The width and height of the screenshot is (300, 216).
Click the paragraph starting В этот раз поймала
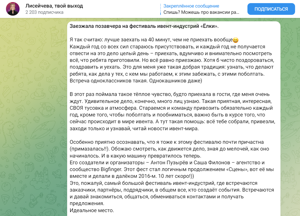pos(173,112)
